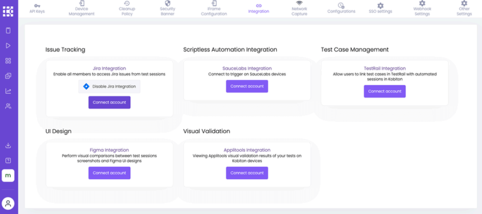The image size is (482, 214).
Task: Select the Integration tab label
Action: coord(258,11)
